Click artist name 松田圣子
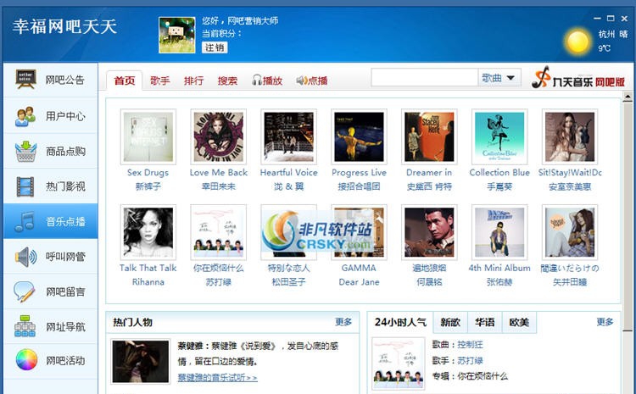Image resolution: width=636 pixels, height=394 pixels. coord(288,281)
